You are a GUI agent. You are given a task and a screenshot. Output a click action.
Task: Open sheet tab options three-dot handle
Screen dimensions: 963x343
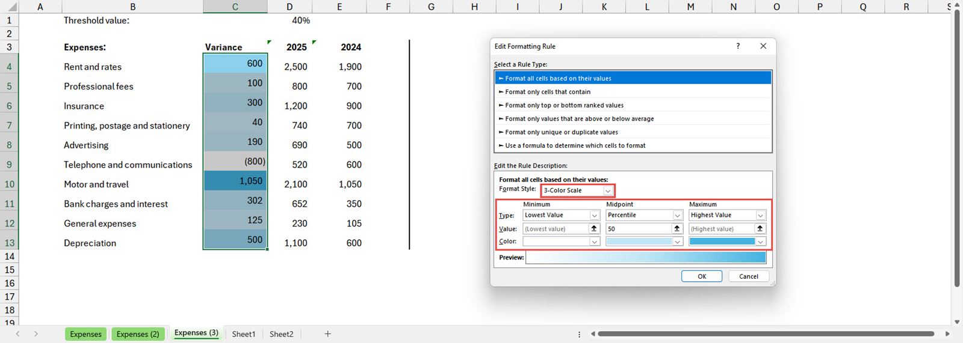579,334
